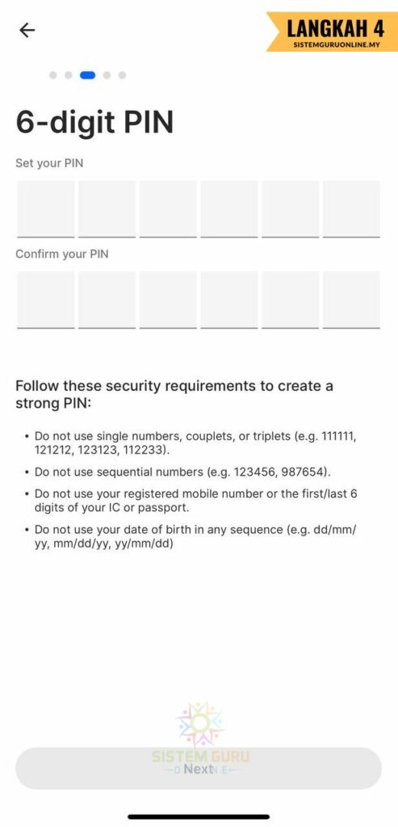
Task: Select second Set your PIN digit box
Action: tap(107, 209)
